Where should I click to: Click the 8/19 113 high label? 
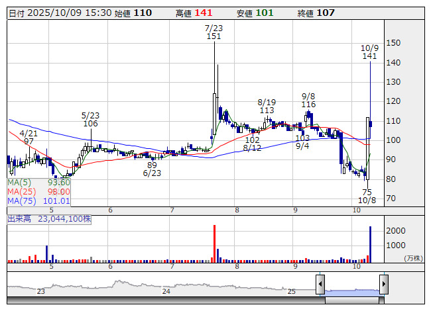[267, 107]
